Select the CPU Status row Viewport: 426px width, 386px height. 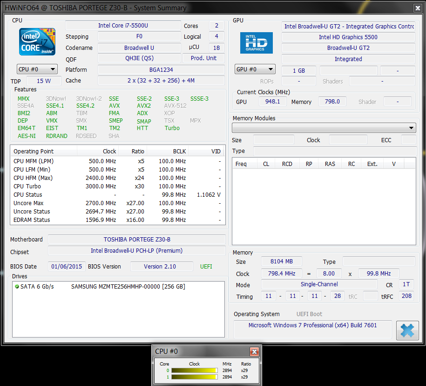point(118,195)
